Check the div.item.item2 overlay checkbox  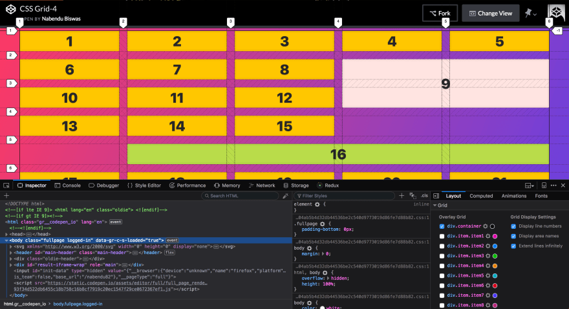(442, 246)
